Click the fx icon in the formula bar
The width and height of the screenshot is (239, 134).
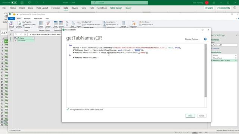[25, 35]
